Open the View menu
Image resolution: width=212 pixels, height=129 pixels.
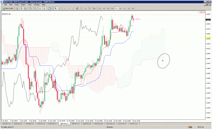pos(11,5)
